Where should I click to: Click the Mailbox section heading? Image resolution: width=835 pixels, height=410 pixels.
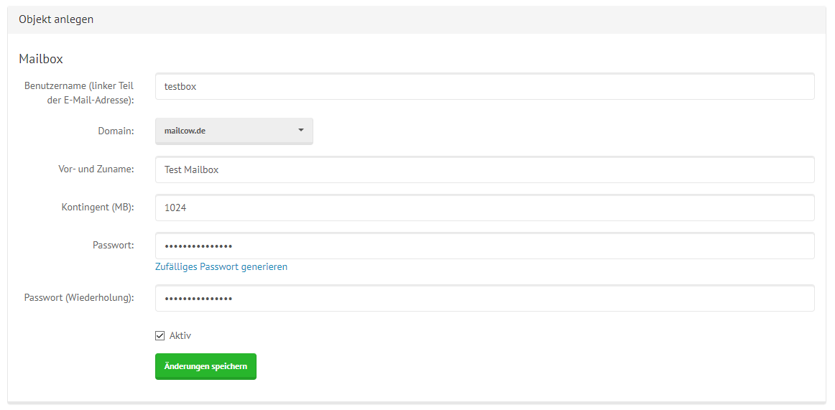41,59
